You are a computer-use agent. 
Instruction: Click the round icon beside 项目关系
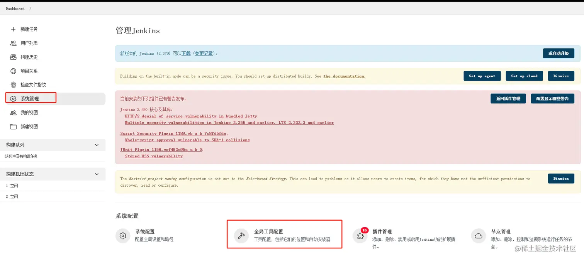pos(13,71)
